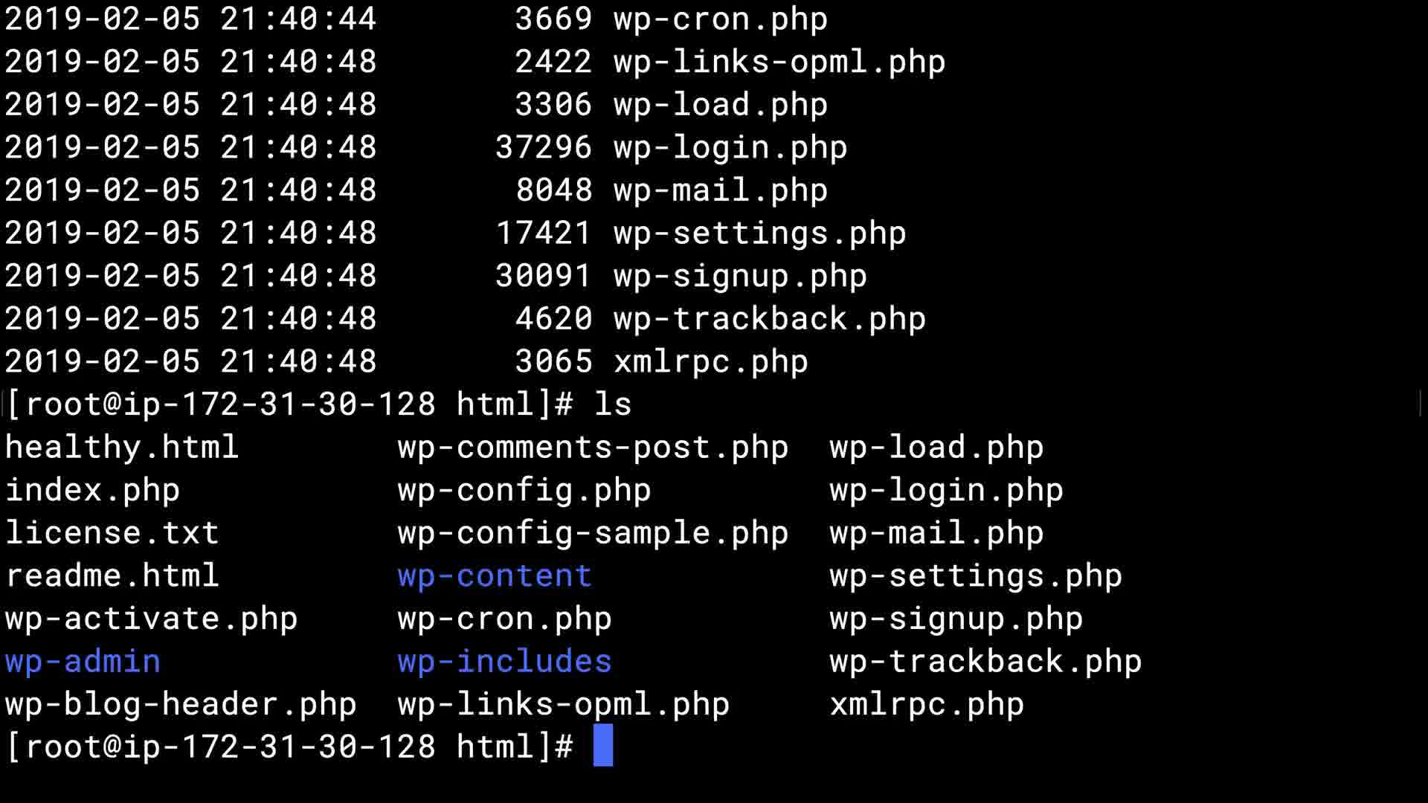Click the license.txt file name
The image size is (1428, 803).
112,532
